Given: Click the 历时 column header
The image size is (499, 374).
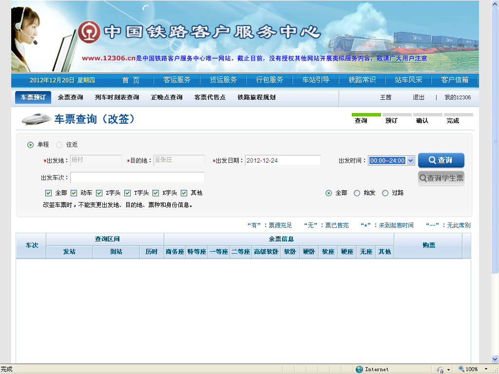Looking at the screenshot, I should coord(152,252).
